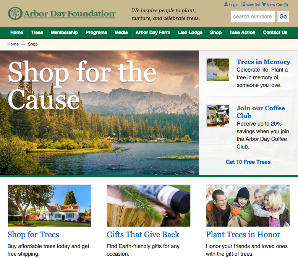Click the Home breadcrumb link
The width and height of the screenshot is (298, 258).
13,44
